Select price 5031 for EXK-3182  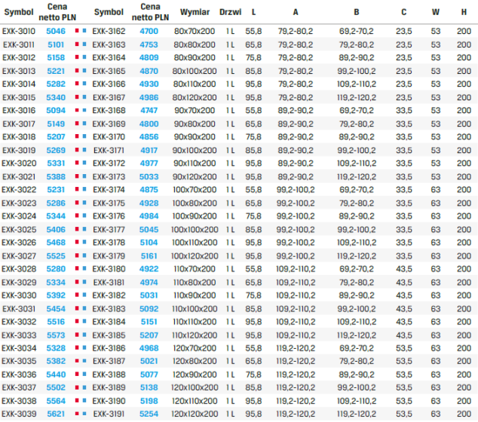click(149, 295)
